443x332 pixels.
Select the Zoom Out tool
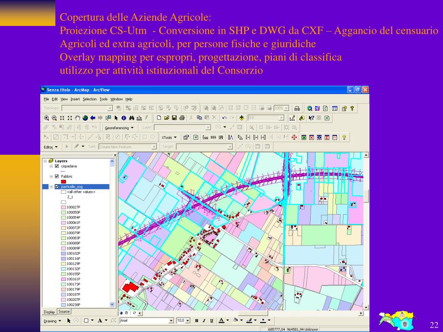54,118
